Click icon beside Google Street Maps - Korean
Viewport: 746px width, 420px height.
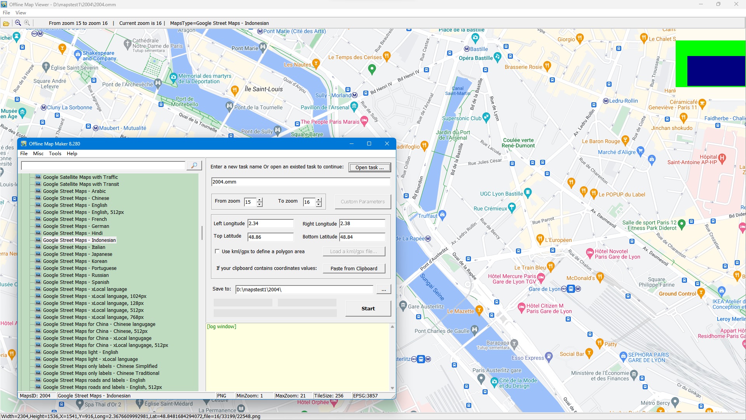click(x=38, y=261)
